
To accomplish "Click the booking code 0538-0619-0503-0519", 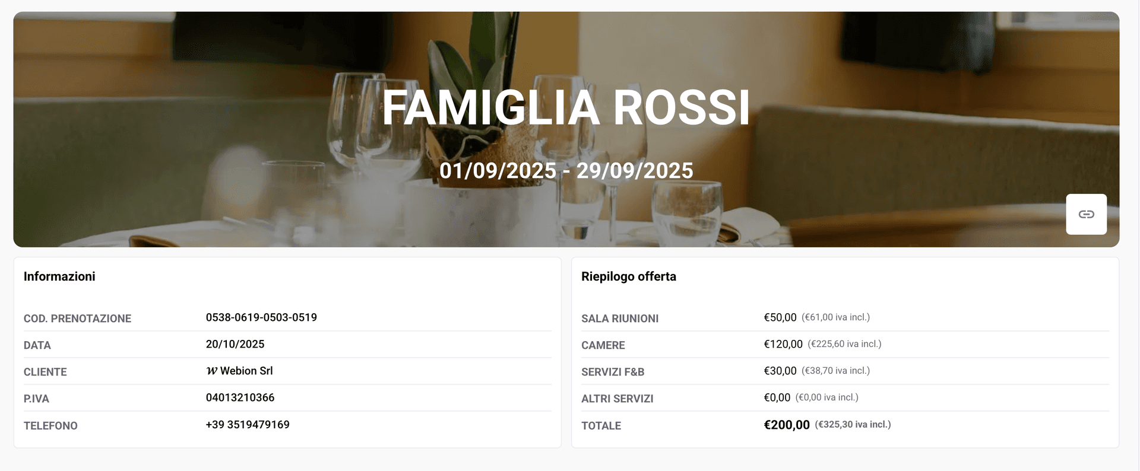I will coord(261,318).
